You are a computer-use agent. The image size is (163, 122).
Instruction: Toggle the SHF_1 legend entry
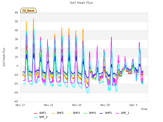coord(123,113)
